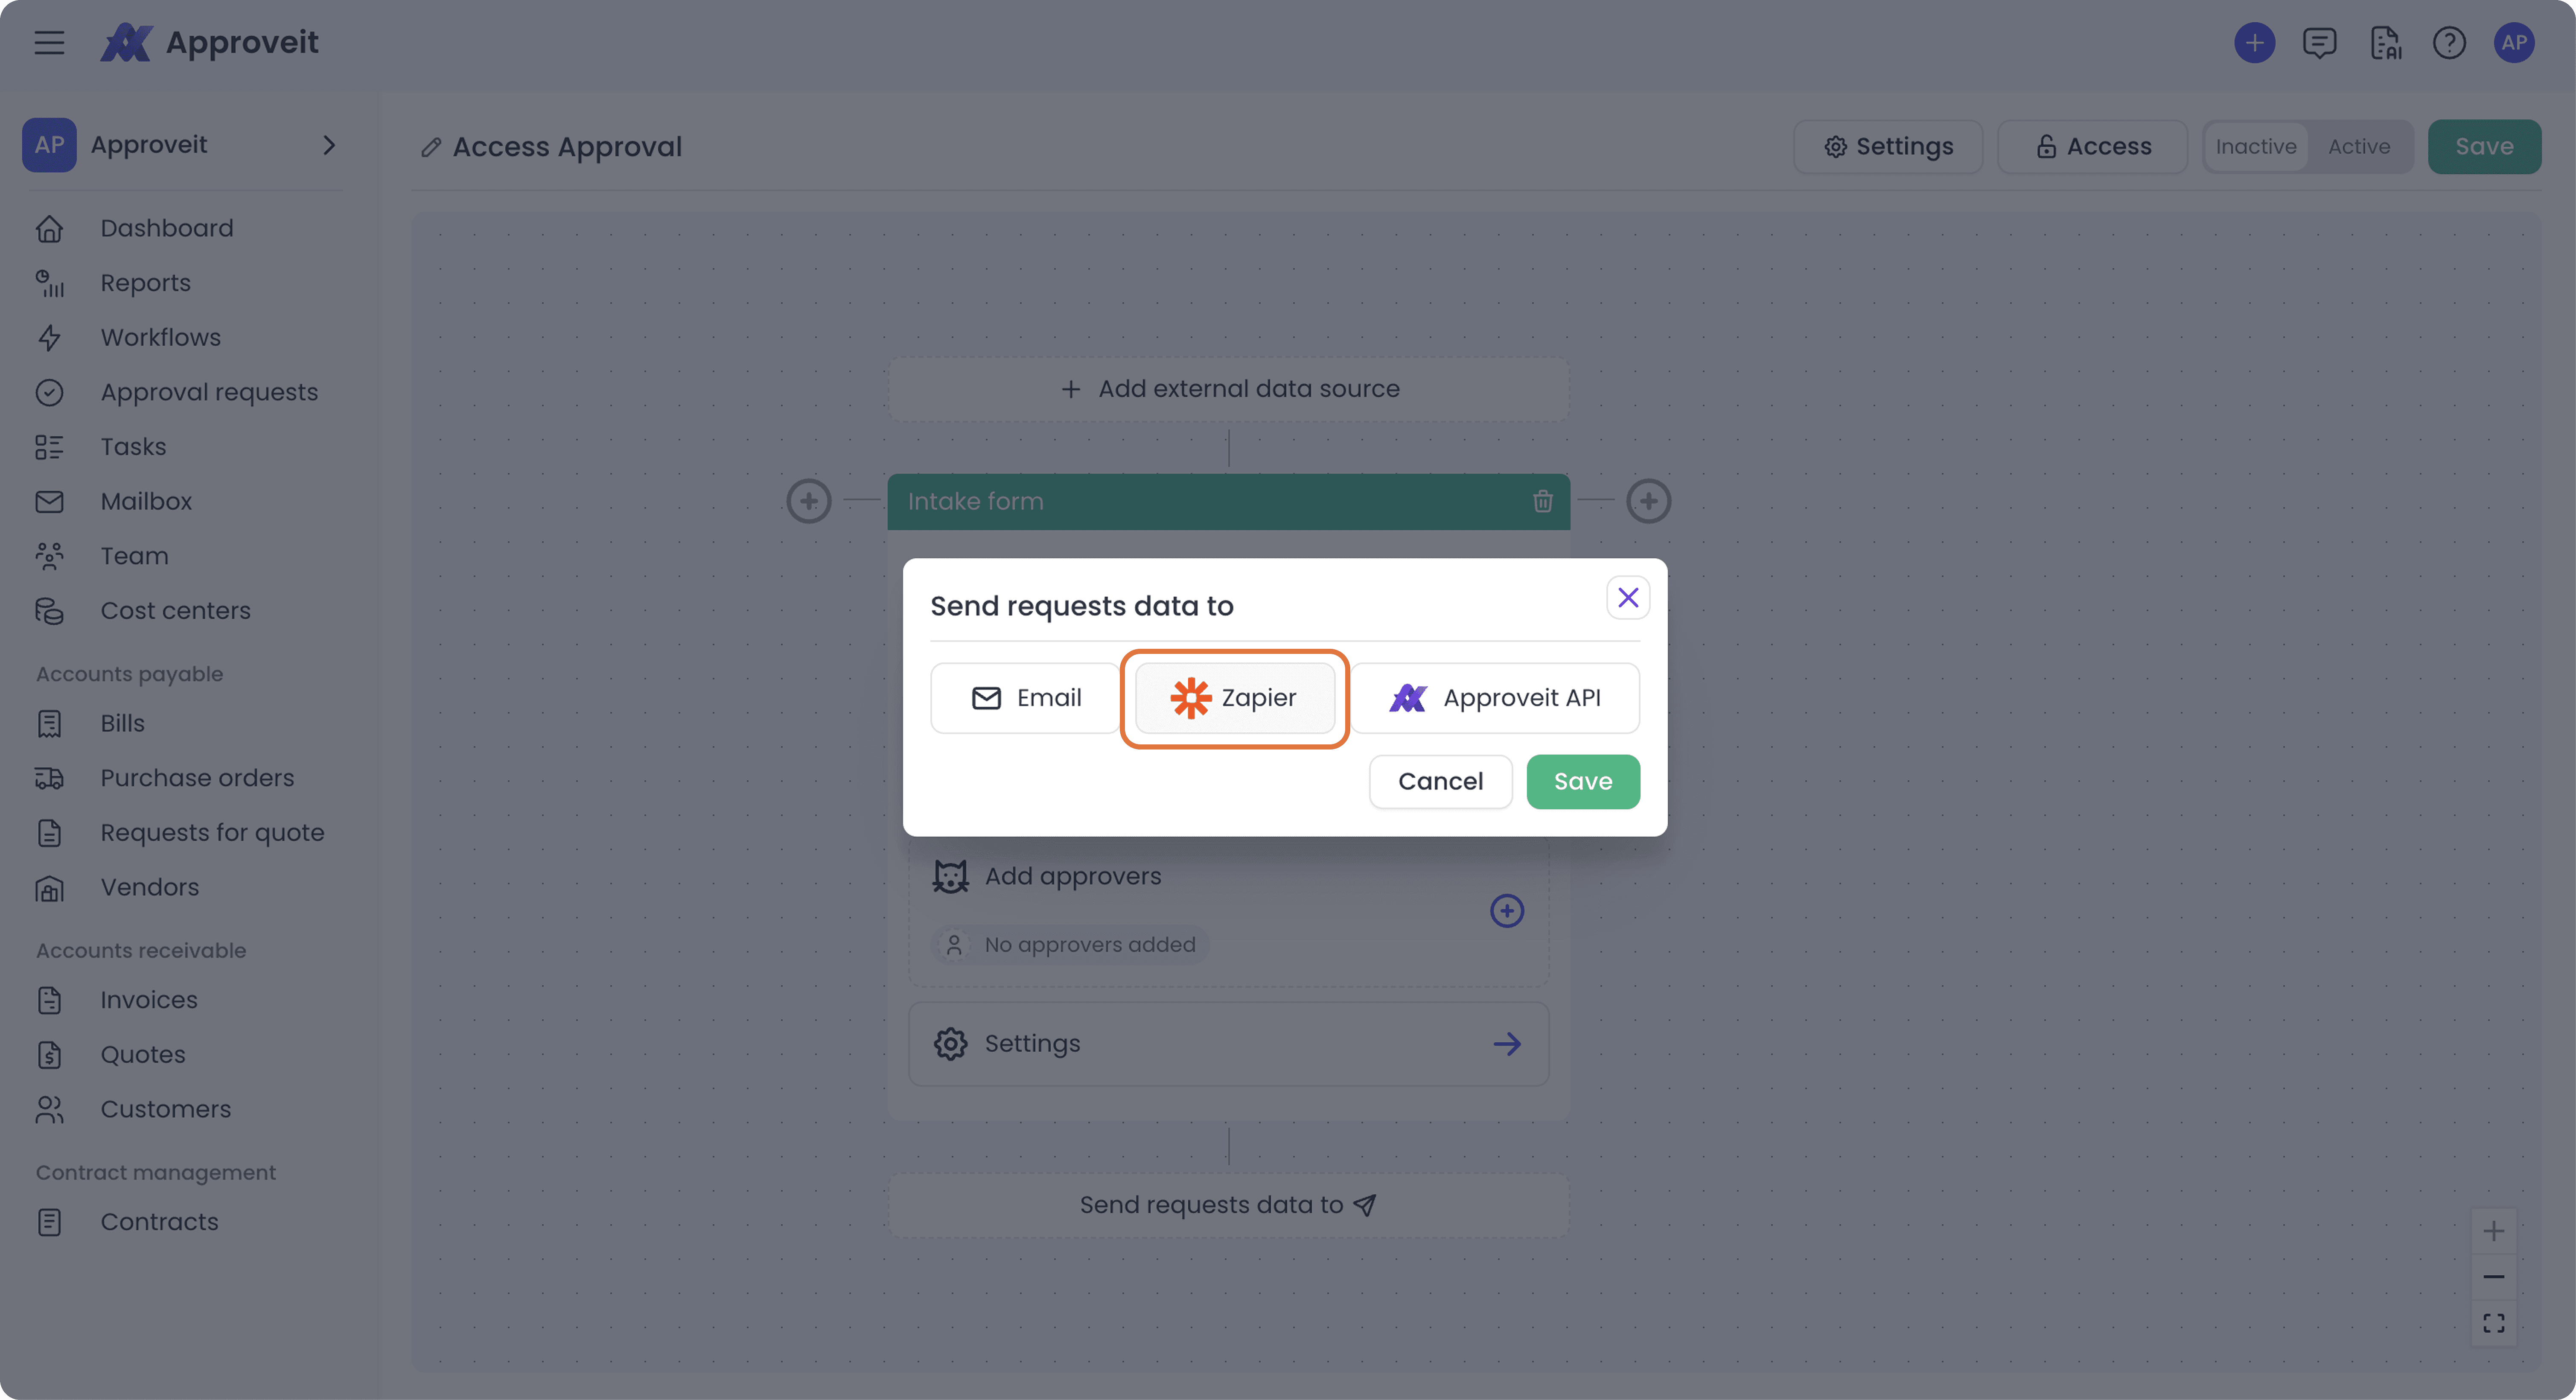
Task: Select the Email destination option
Action: click(1025, 698)
